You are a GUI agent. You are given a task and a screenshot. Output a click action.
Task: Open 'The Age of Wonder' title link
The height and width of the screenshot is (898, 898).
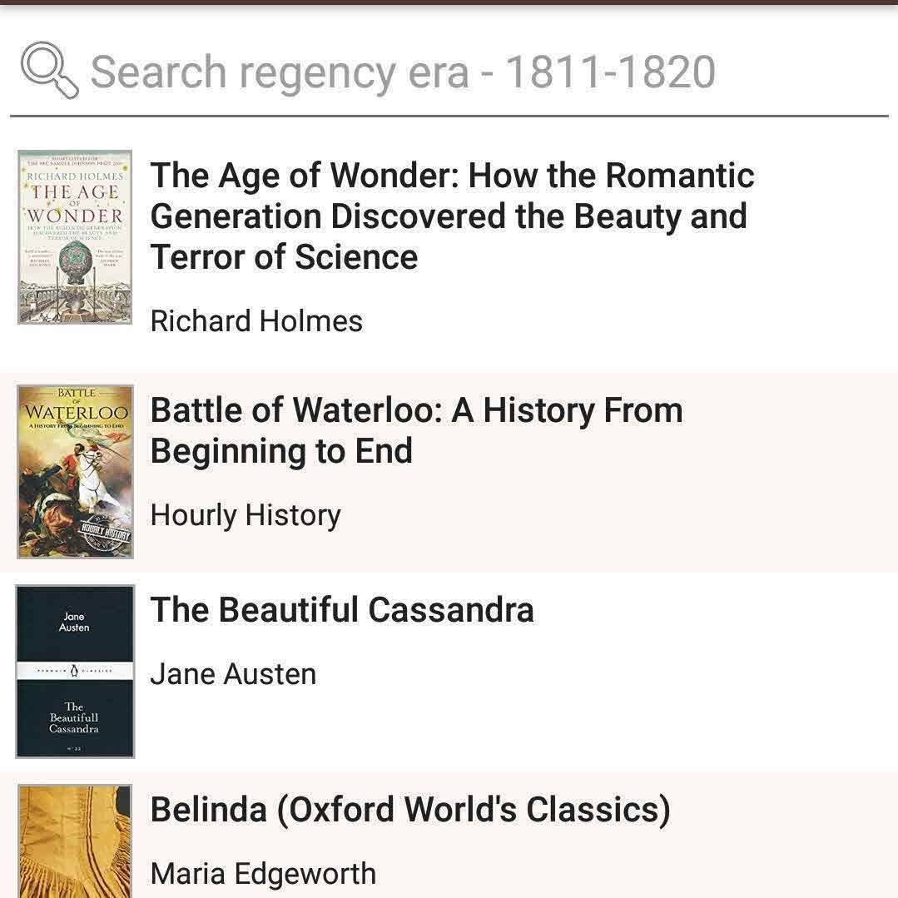(452, 216)
